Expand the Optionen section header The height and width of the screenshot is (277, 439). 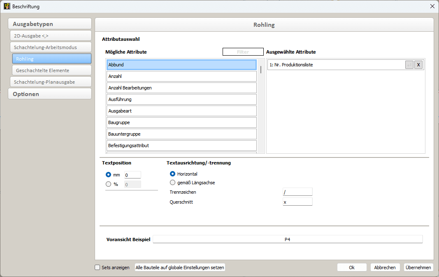pos(50,94)
